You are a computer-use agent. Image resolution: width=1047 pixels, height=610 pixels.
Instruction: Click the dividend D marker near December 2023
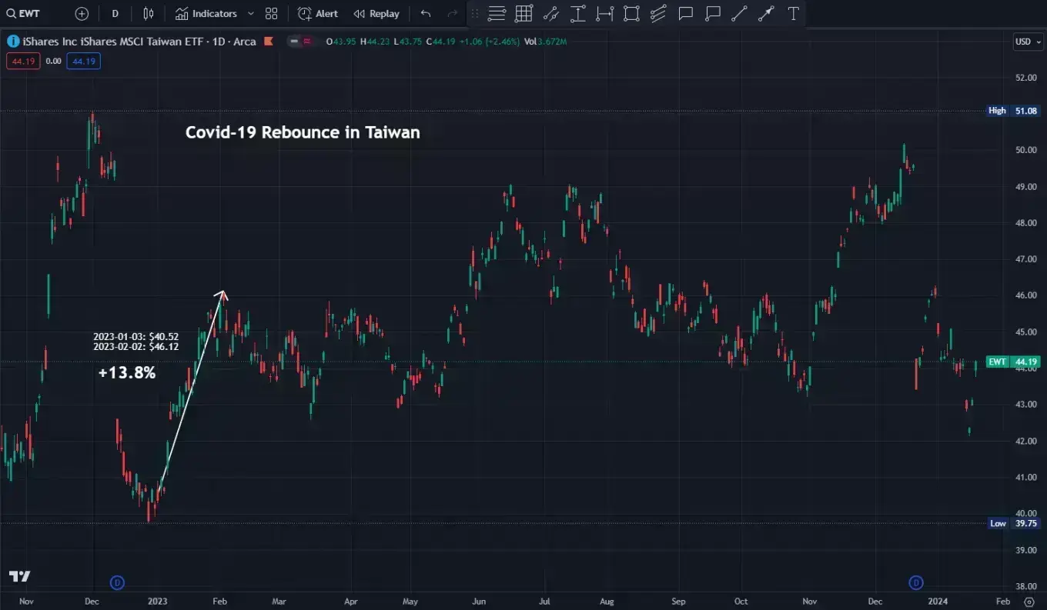pyautogui.click(x=916, y=582)
